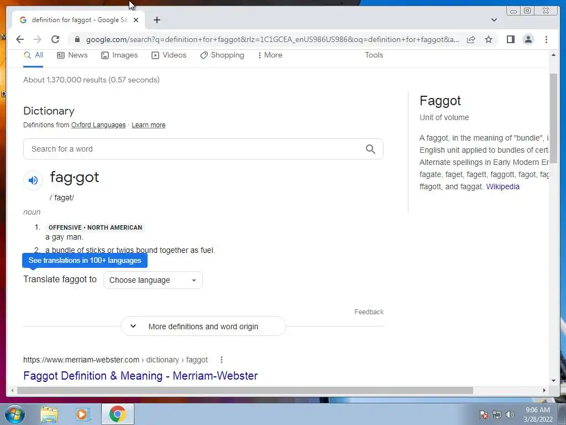This screenshot has width=566, height=425.
Task: Click the dictionary search magnifier icon
Action: click(x=370, y=149)
